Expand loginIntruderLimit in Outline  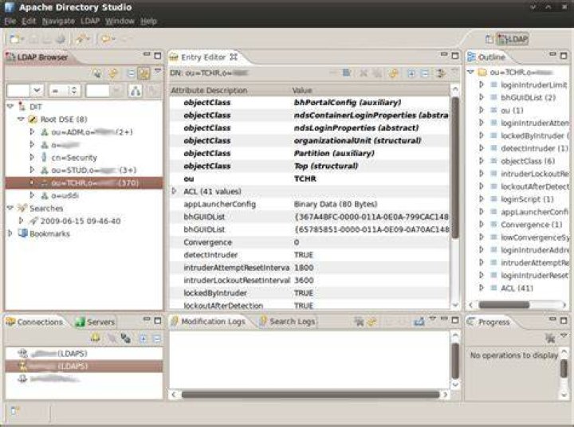pyautogui.click(x=482, y=85)
